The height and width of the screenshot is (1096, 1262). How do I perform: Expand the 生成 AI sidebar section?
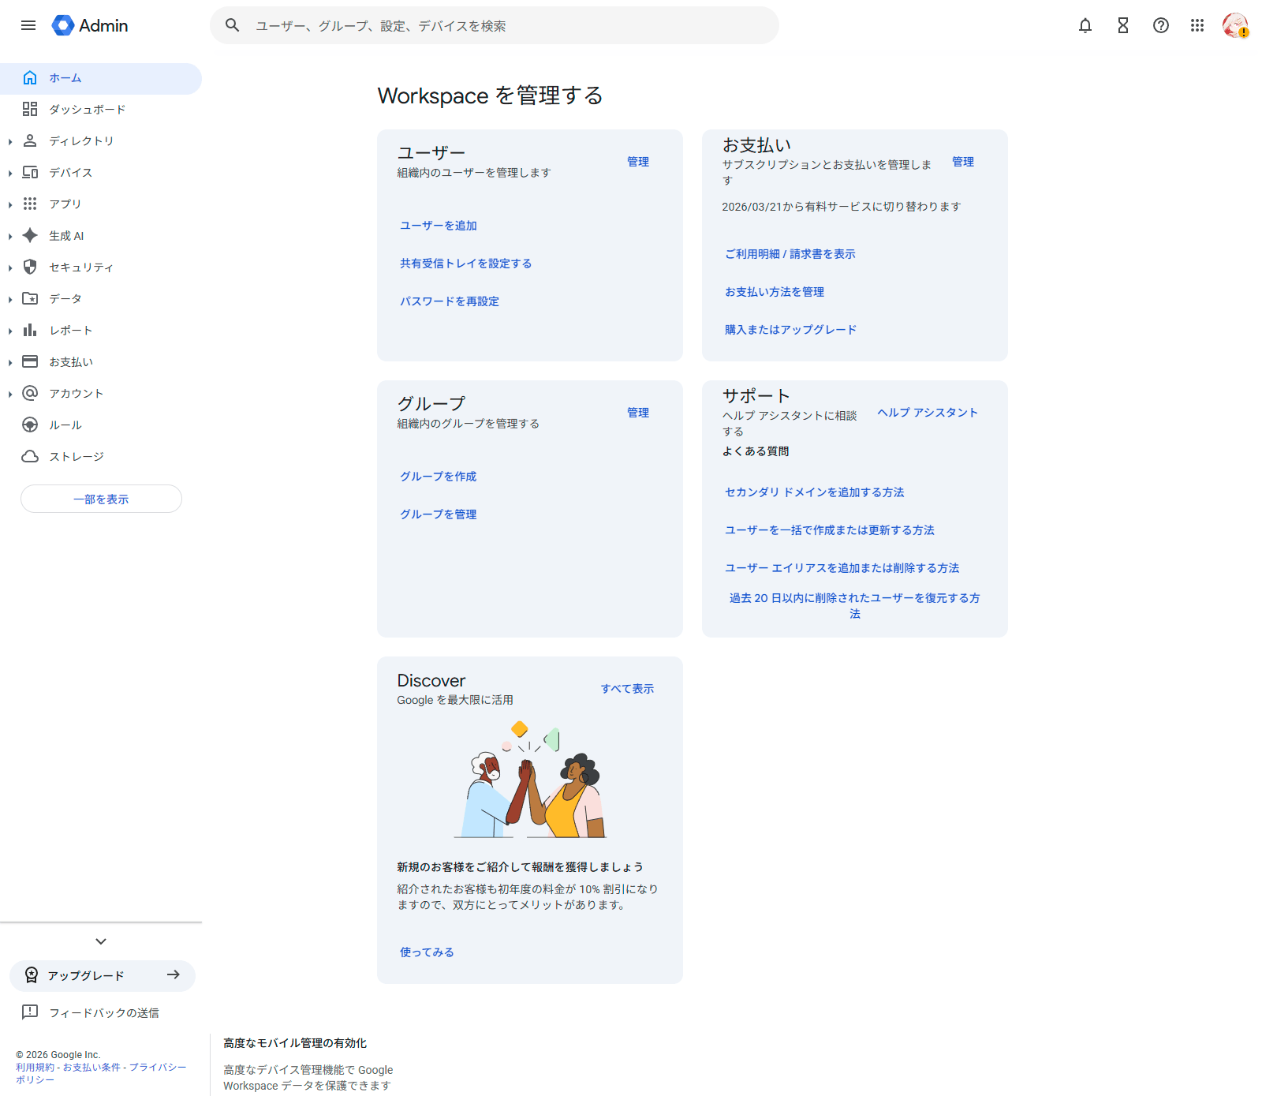[x=10, y=236]
